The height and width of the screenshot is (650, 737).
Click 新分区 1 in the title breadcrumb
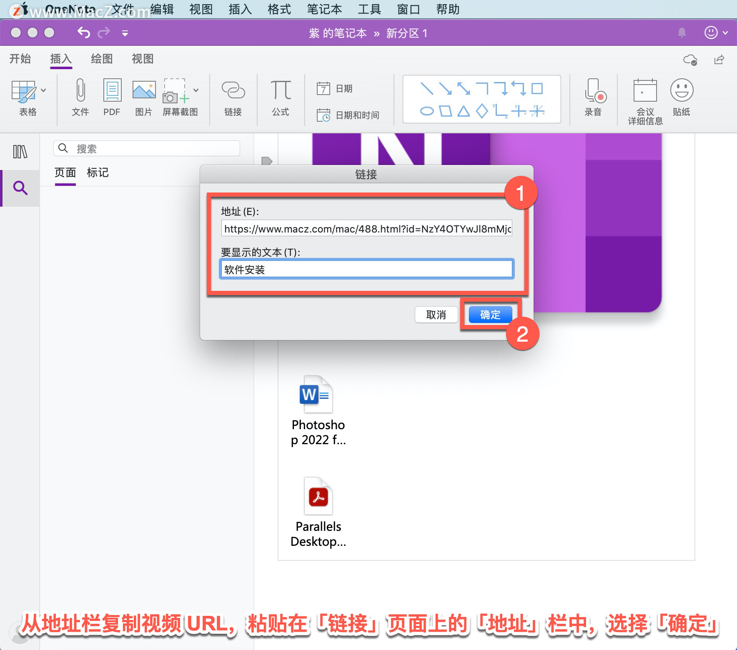click(407, 33)
